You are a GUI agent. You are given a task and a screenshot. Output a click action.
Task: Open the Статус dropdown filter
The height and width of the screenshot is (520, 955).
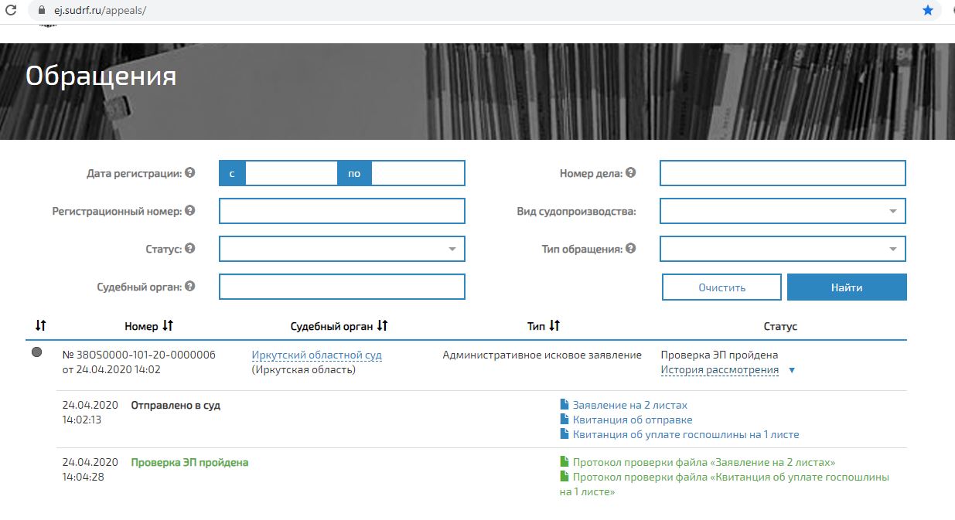click(342, 249)
